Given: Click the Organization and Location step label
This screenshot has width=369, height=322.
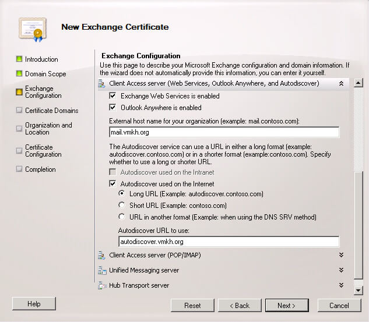Looking at the screenshot, I should pyautogui.click(x=48, y=129).
